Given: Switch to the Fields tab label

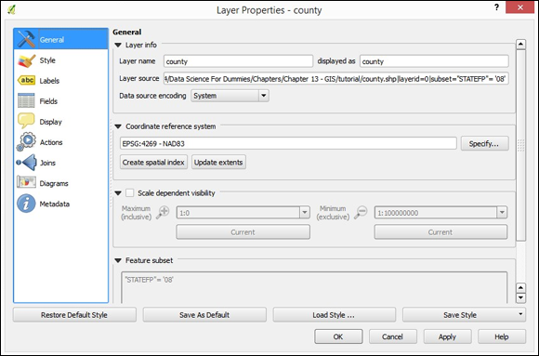Looking at the screenshot, I should point(48,101).
